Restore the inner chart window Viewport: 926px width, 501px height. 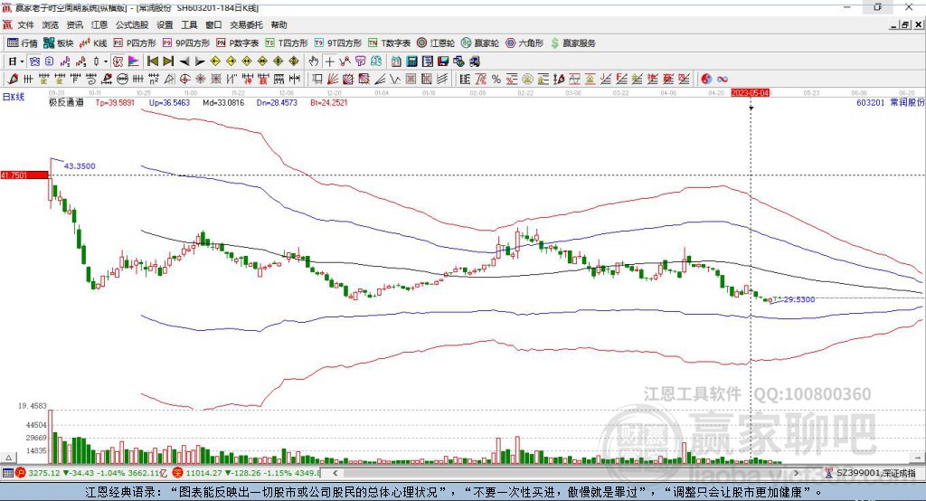[905, 24]
